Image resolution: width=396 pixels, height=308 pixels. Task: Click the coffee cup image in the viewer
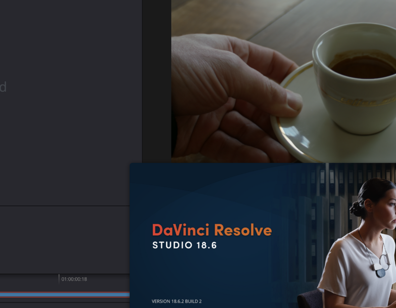click(x=284, y=81)
